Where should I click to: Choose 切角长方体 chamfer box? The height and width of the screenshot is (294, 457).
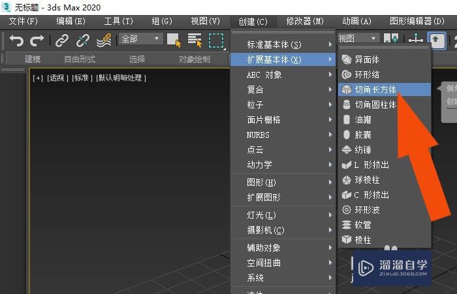pos(385,90)
